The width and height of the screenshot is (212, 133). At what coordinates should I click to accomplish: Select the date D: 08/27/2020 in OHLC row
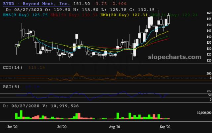tap(24, 10)
